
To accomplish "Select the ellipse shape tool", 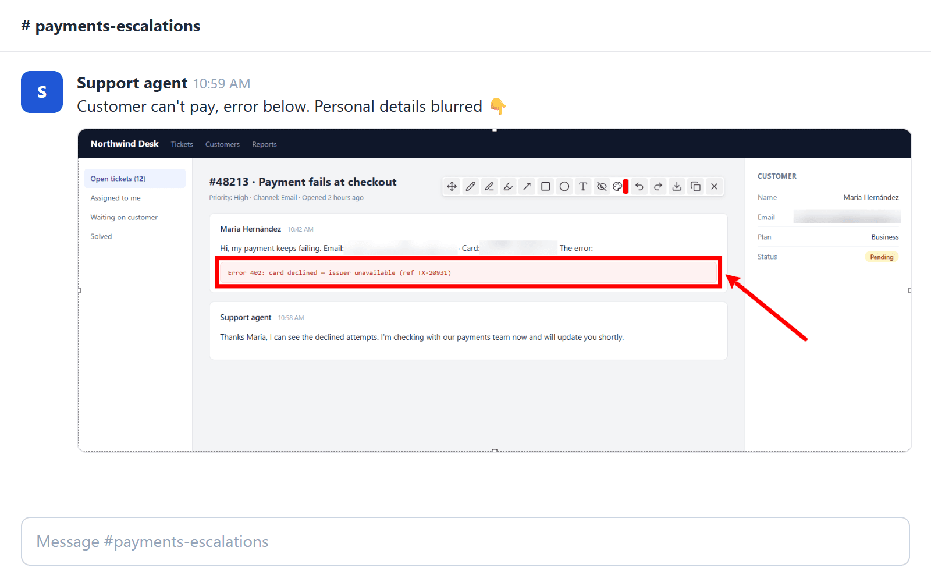I will [x=564, y=186].
